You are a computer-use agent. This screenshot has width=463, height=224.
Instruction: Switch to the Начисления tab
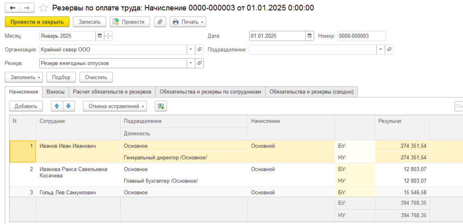(x=24, y=92)
